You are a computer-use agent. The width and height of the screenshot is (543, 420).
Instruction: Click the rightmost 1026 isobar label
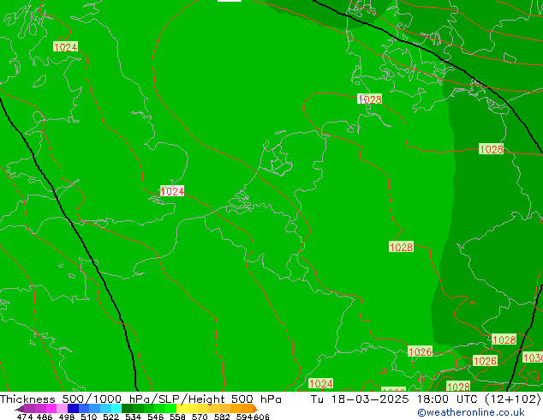(485, 361)
